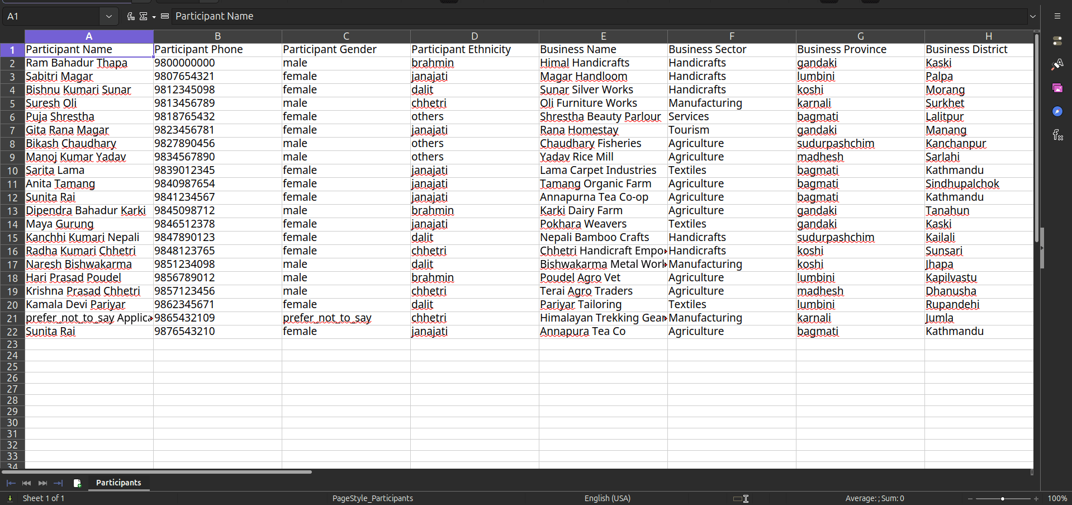Select cell with Himal Handicrafts

pos(603,63)
